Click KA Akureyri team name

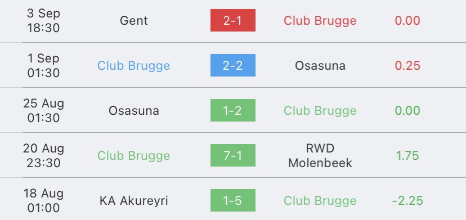[134, 201]
